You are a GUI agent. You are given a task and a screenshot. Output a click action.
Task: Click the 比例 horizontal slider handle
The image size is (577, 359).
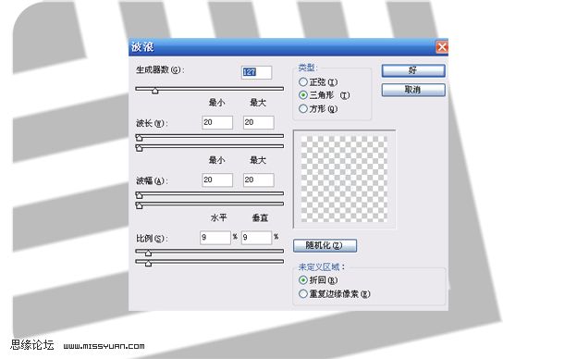pos(148,253)
